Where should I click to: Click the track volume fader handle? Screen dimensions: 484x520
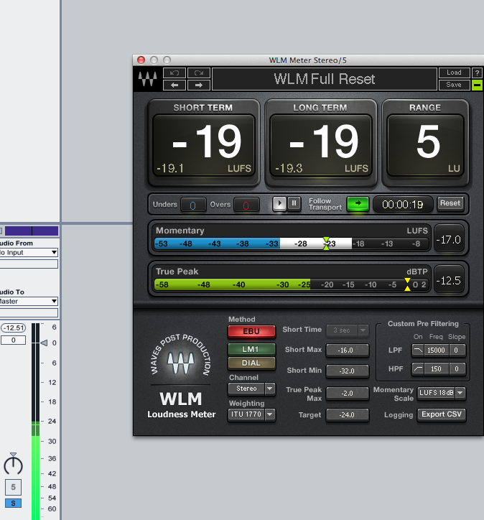pos(44,343)
